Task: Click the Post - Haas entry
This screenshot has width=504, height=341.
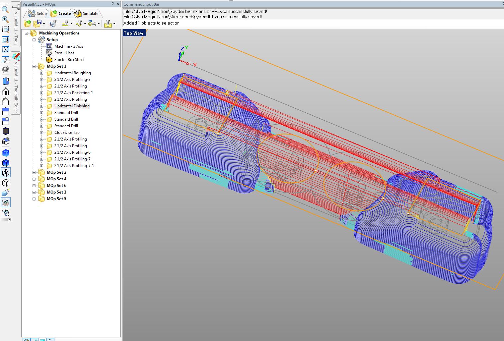Action: coord(64,53)
